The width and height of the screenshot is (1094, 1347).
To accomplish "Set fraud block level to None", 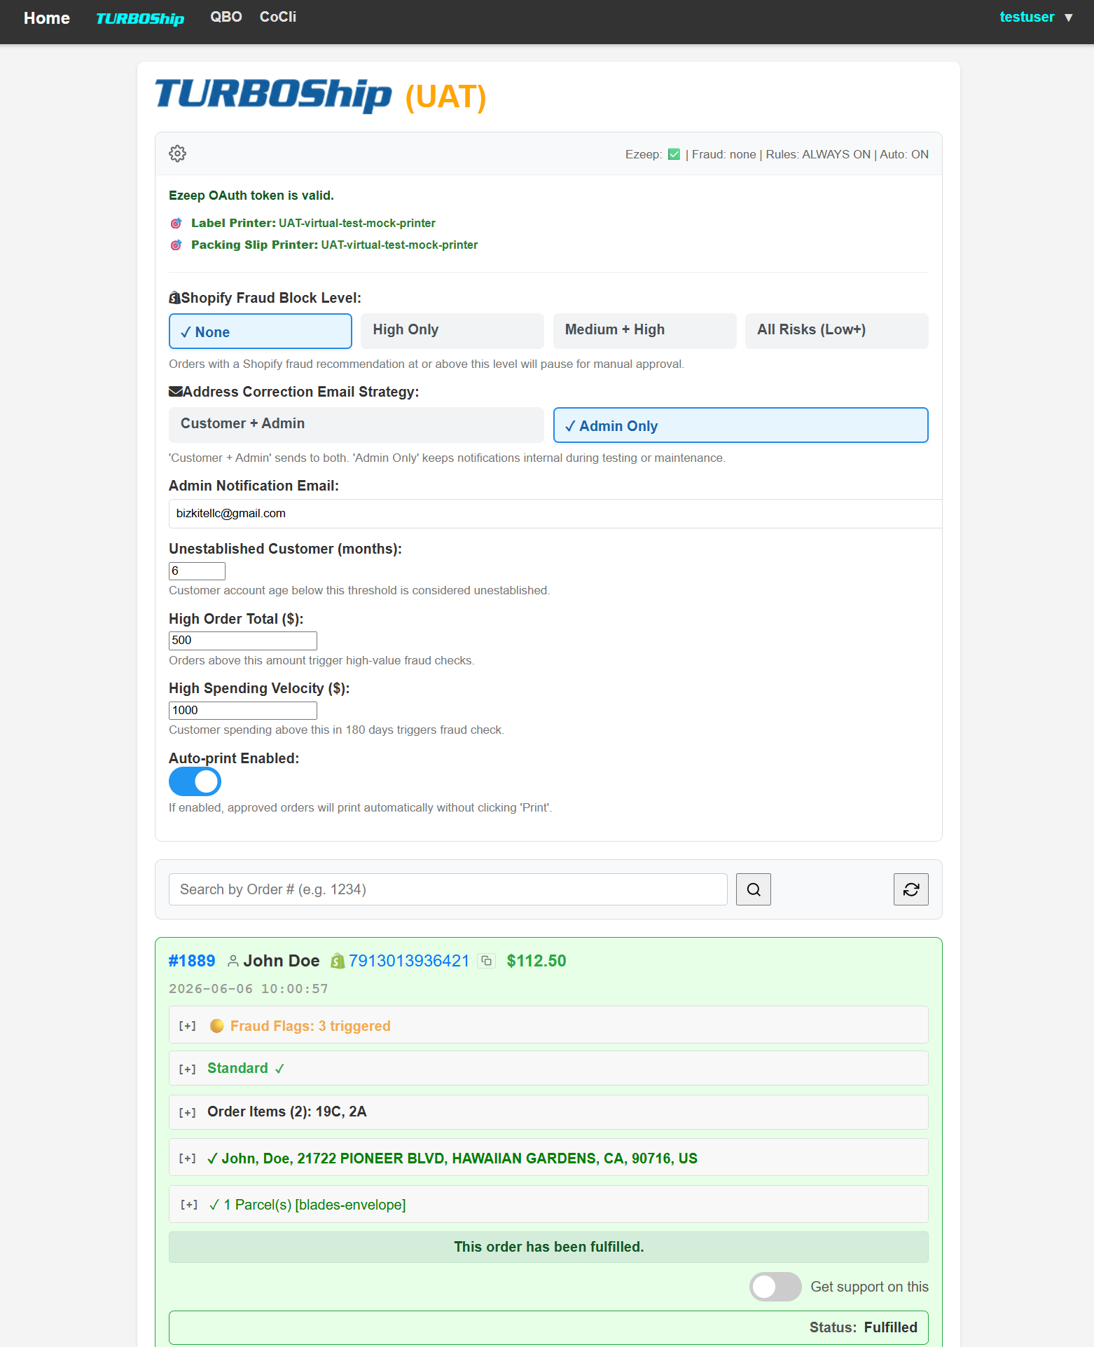I will click(261, 331).
